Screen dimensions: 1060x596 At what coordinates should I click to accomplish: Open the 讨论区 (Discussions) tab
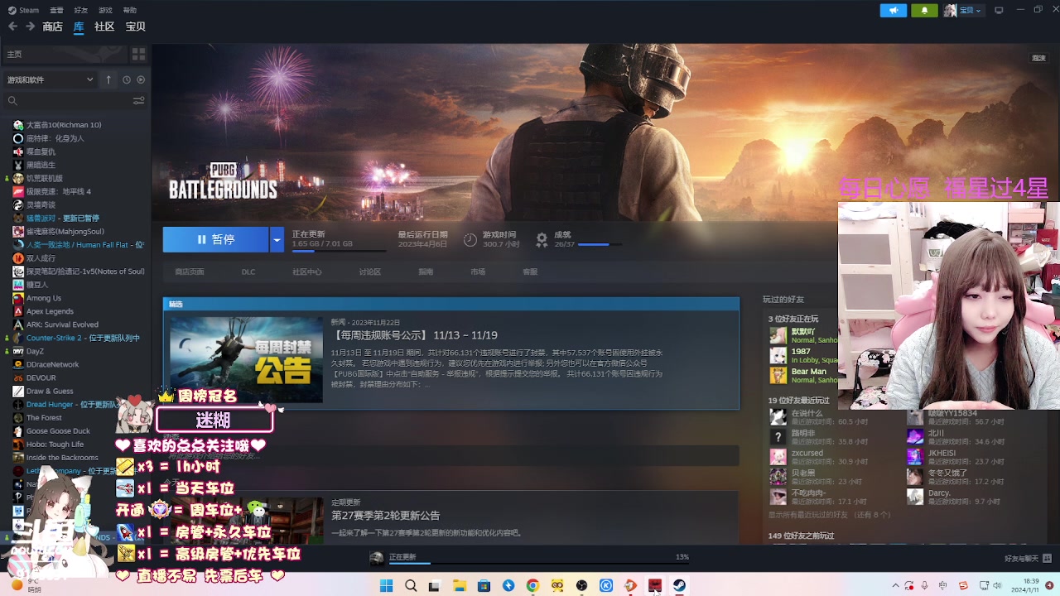pyautogui.click(x=370, y=272)
